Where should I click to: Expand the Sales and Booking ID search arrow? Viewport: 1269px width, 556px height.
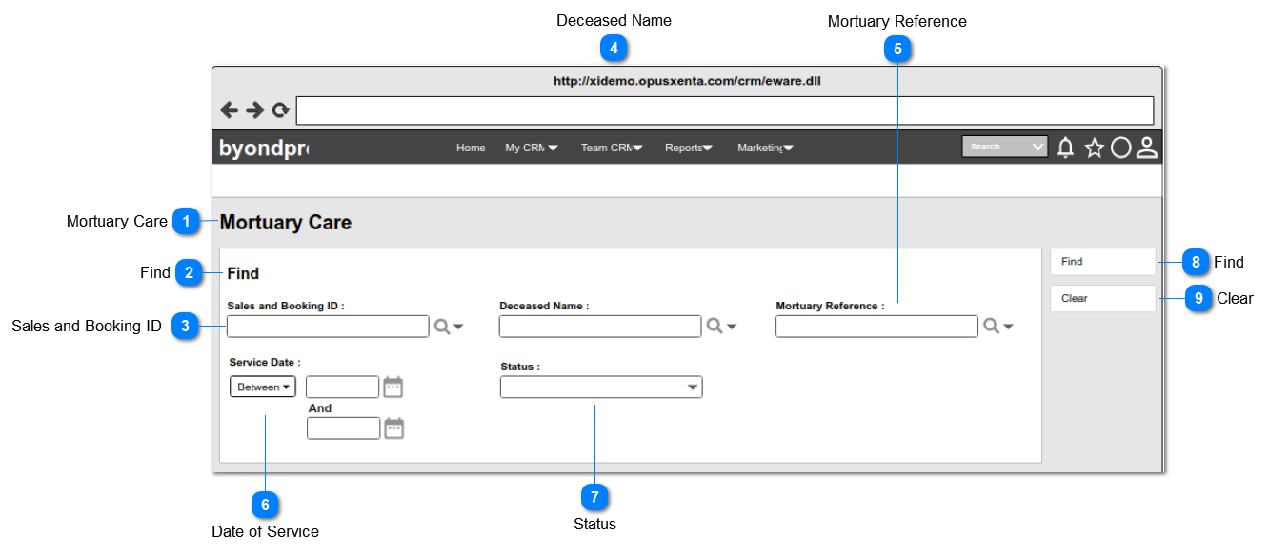click(458, 328)
